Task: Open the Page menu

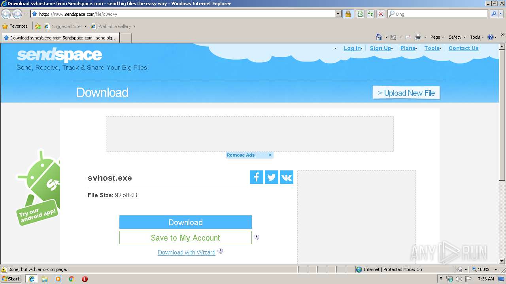Action: click(x=437, y=37)
